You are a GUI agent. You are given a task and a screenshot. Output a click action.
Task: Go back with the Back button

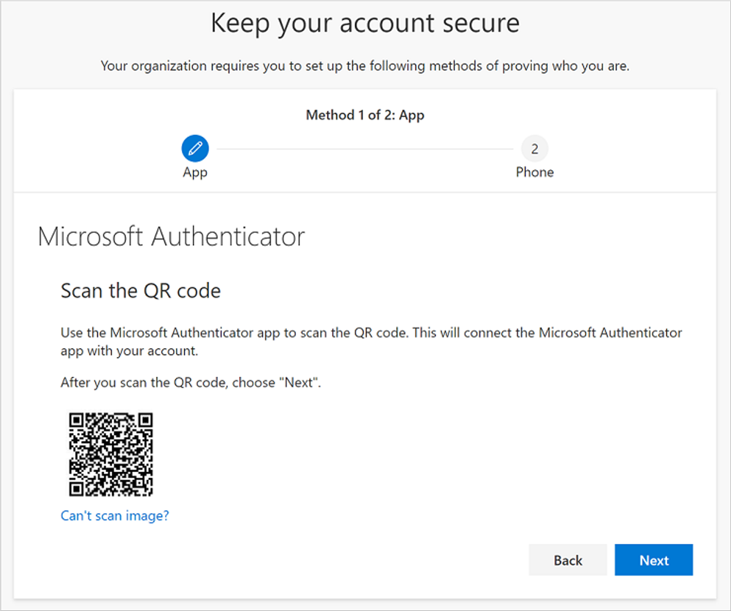(568, 560)
